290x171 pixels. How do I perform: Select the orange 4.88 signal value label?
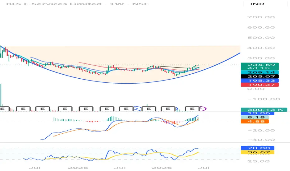255,122
